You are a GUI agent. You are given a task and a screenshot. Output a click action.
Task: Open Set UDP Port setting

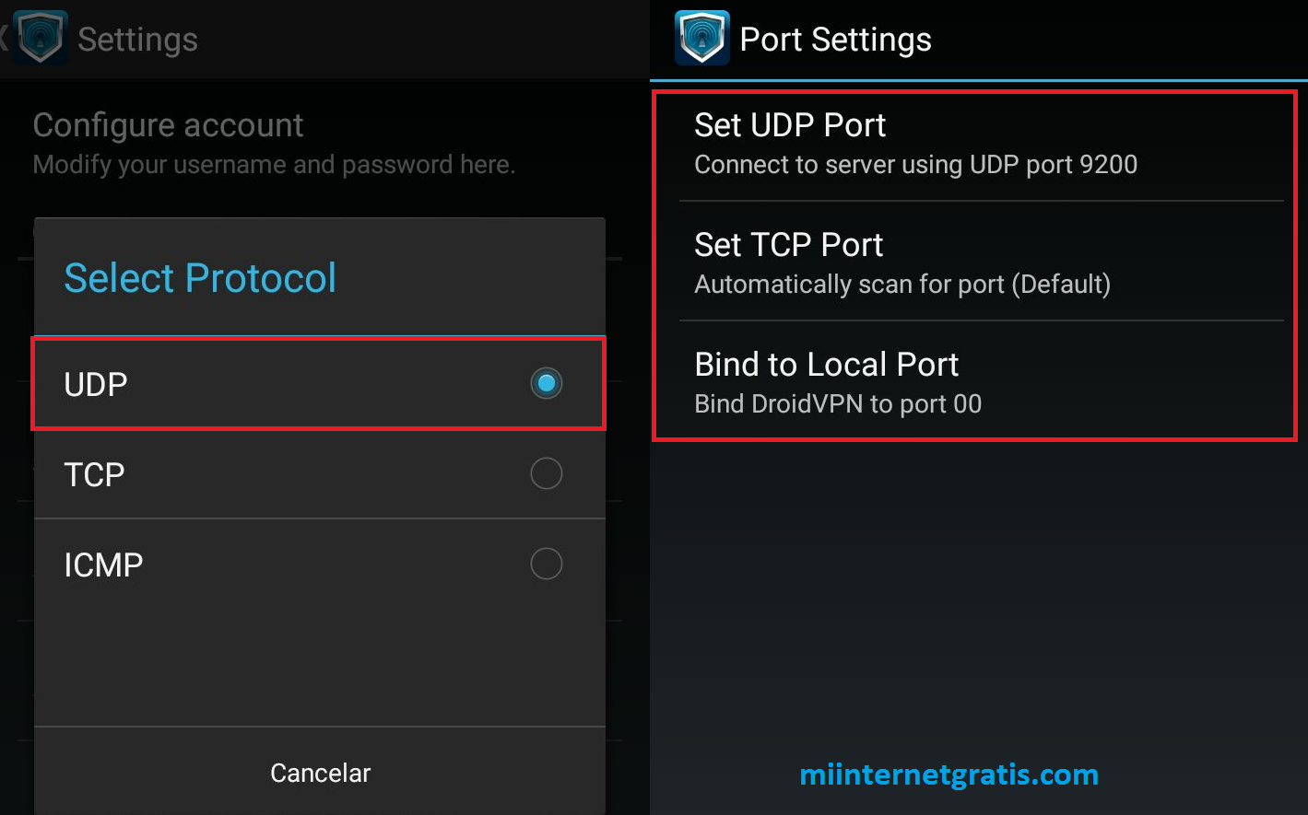[981, 144]
